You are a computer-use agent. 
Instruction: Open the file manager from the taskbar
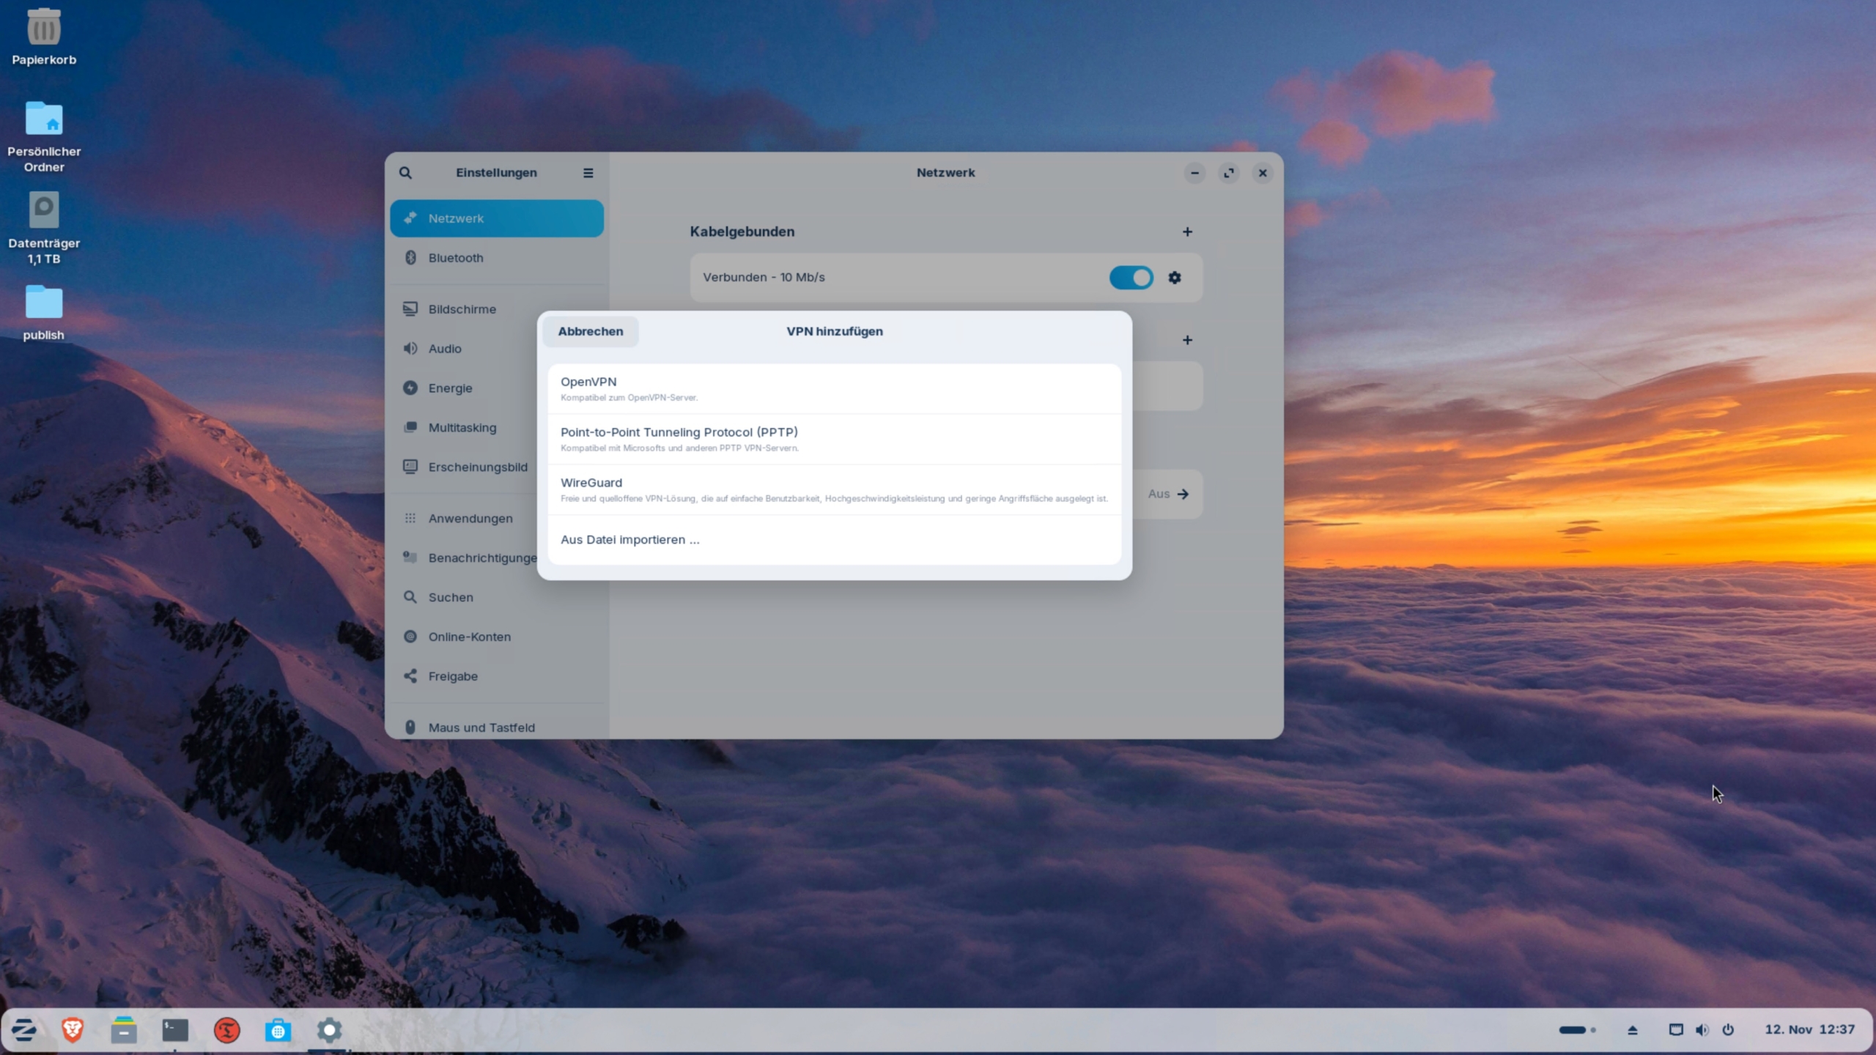click(124, 1029)
